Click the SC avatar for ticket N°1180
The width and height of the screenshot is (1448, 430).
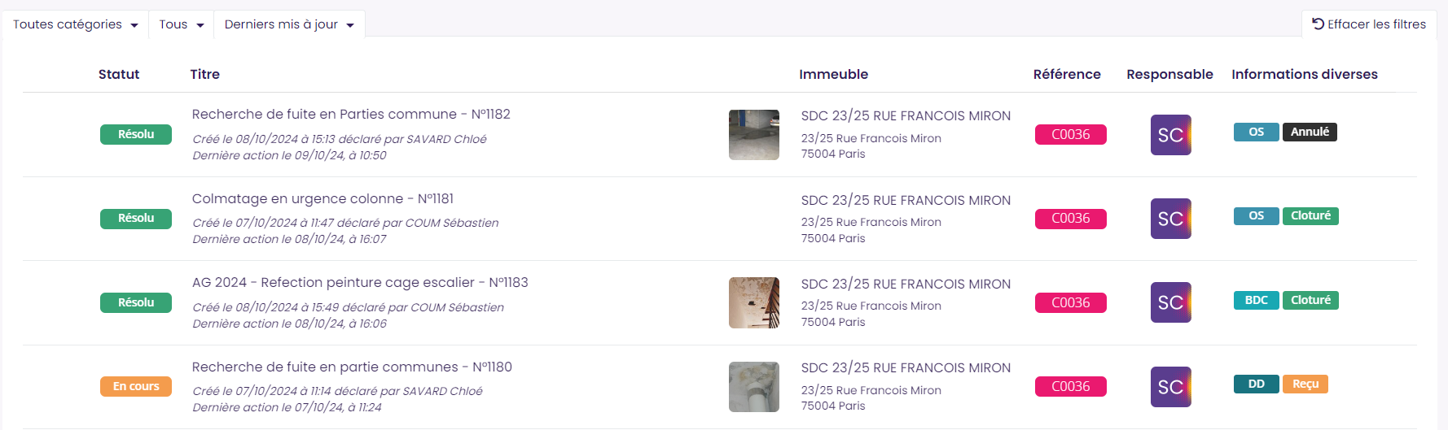[1170, 387]
